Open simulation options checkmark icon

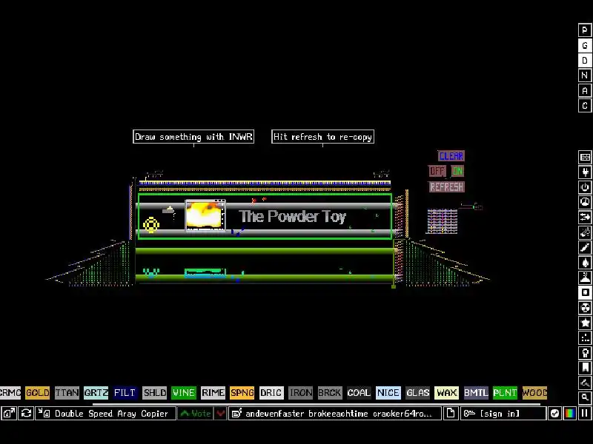[554, 414]
